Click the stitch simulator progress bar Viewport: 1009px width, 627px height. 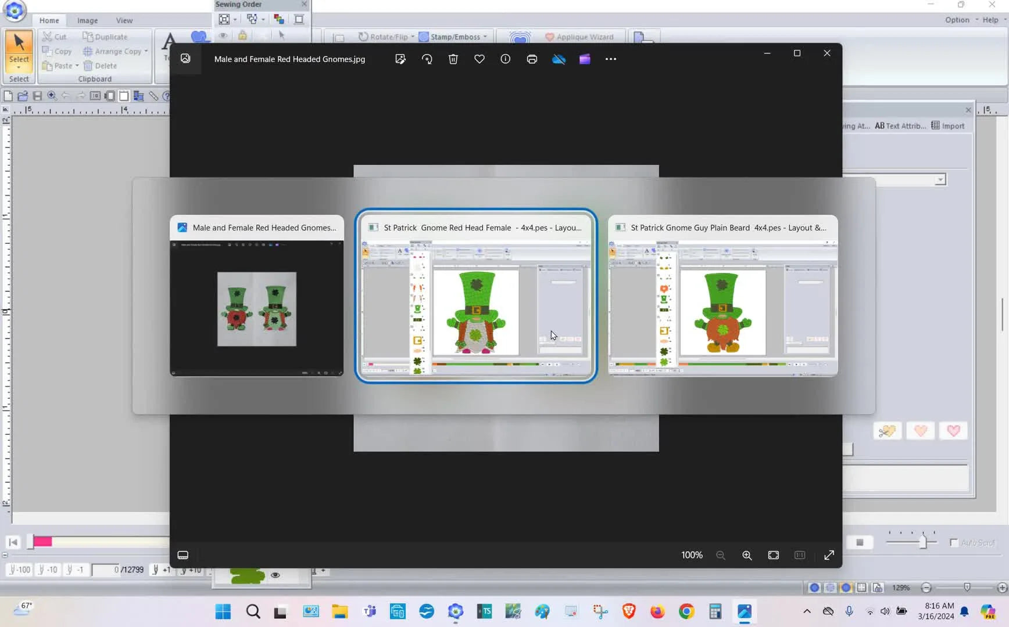coord(98,542)
